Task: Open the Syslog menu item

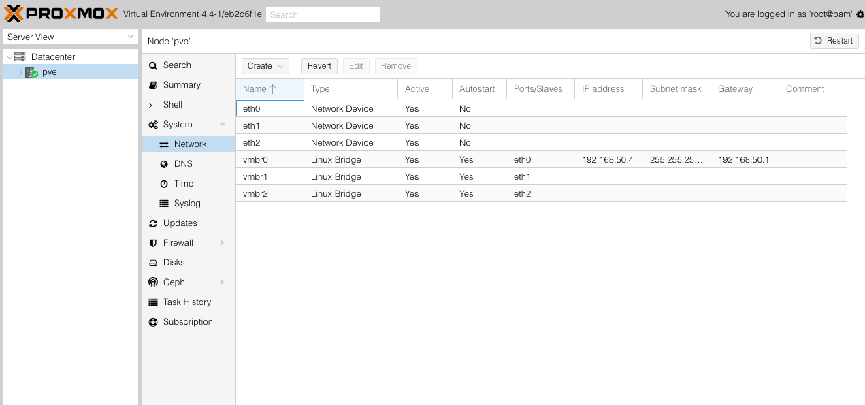Action: click(186, 204)
